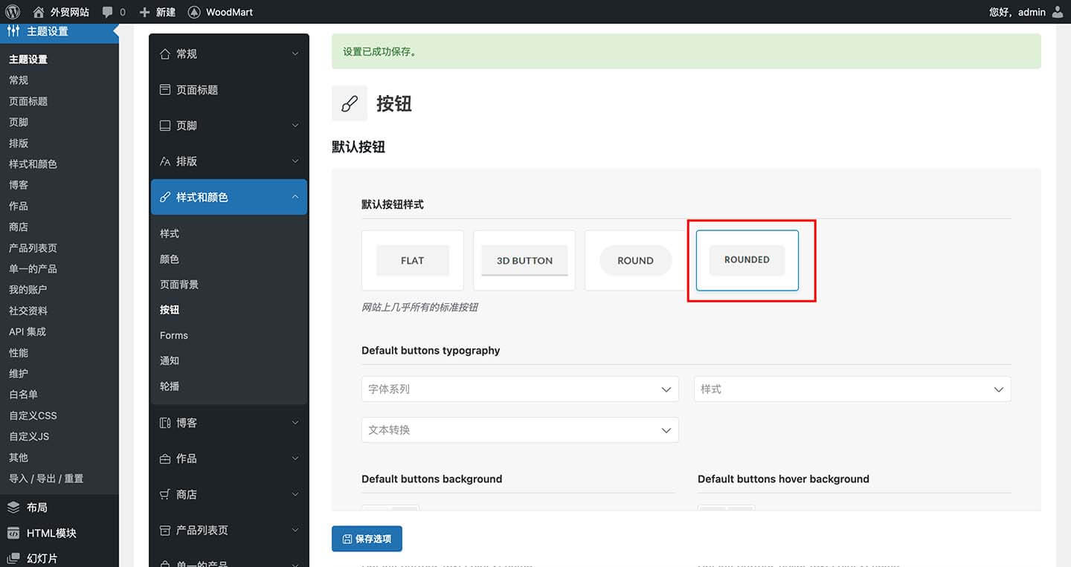Viewport: 1071px width, 567px height.
Task: Collapse the 样式和颜色 section chevron
Action: click(x=295, y=197)
